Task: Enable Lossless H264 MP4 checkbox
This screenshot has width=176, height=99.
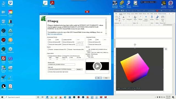Action: pyautogui.click(x=62, y=40)
